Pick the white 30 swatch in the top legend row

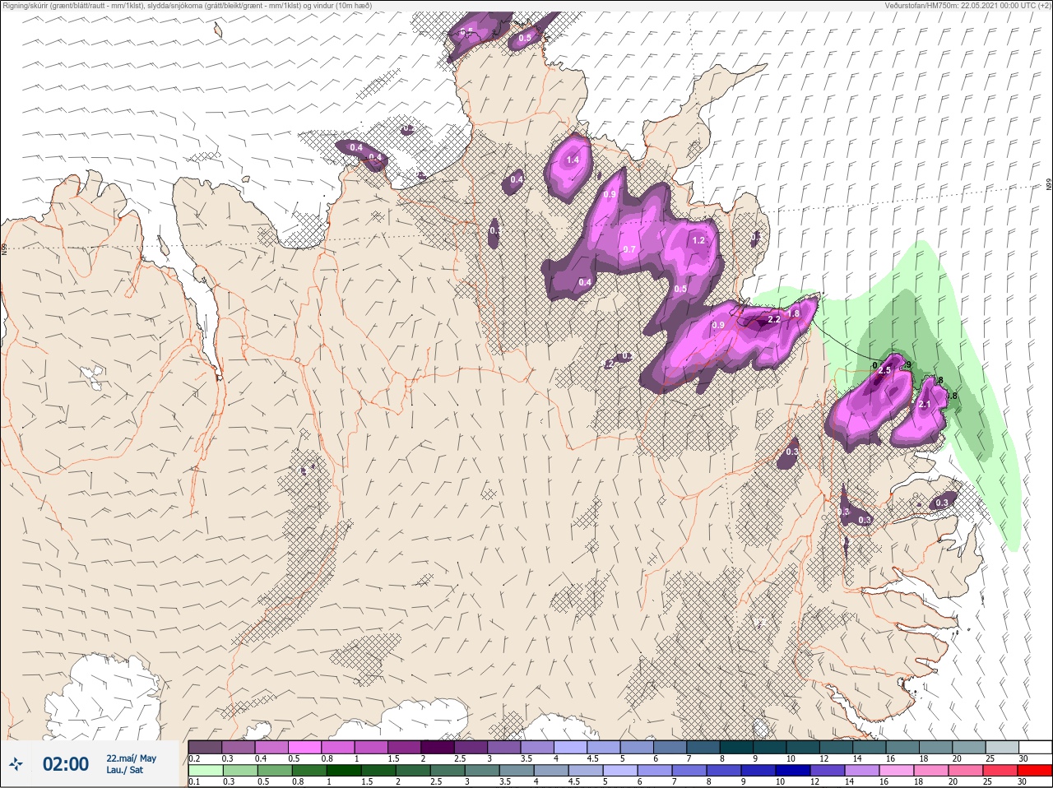tap(1036, 747)
